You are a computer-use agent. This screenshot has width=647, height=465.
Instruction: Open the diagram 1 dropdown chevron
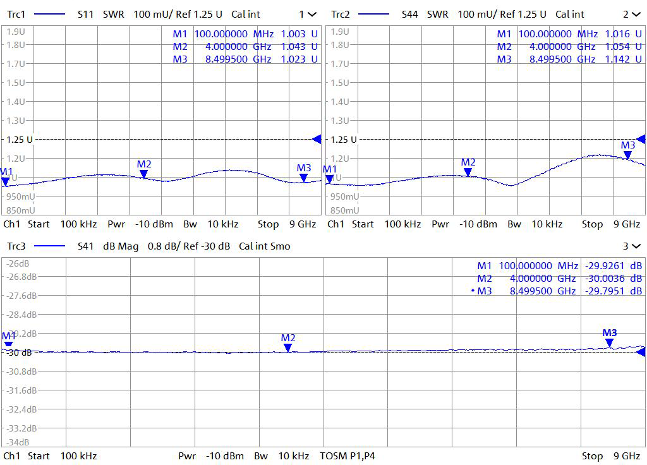point(312,14)
